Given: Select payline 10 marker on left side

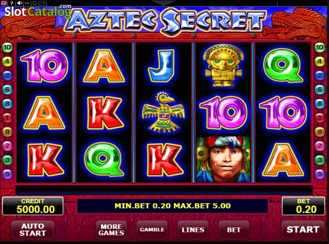Looking at the screenshot, I should pyautogui.click(x=7, y=47).
